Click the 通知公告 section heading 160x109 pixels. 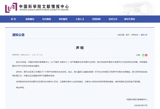18,35
